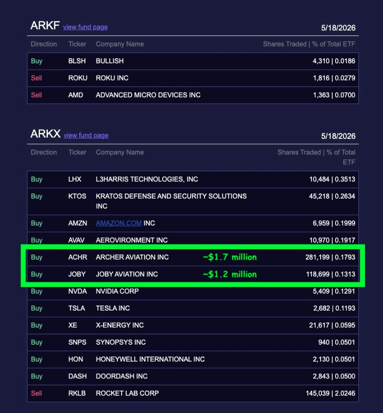This screenshot has height=413, width=383.
Task: Click the value 940 | 0.0501
Action: [337, 342]
